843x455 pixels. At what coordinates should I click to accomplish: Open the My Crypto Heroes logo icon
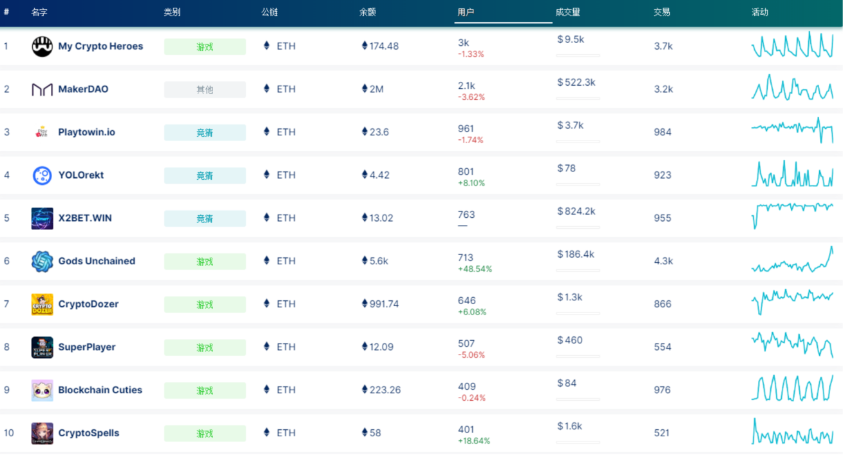point(43,46)
